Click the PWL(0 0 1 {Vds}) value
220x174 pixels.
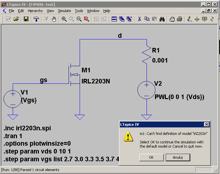(180, 97)
